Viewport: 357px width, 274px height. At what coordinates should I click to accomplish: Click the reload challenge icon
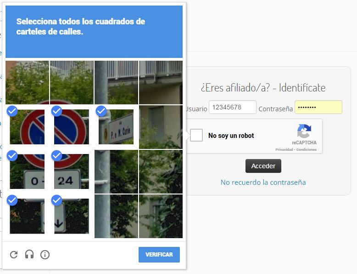click(14, 254)
